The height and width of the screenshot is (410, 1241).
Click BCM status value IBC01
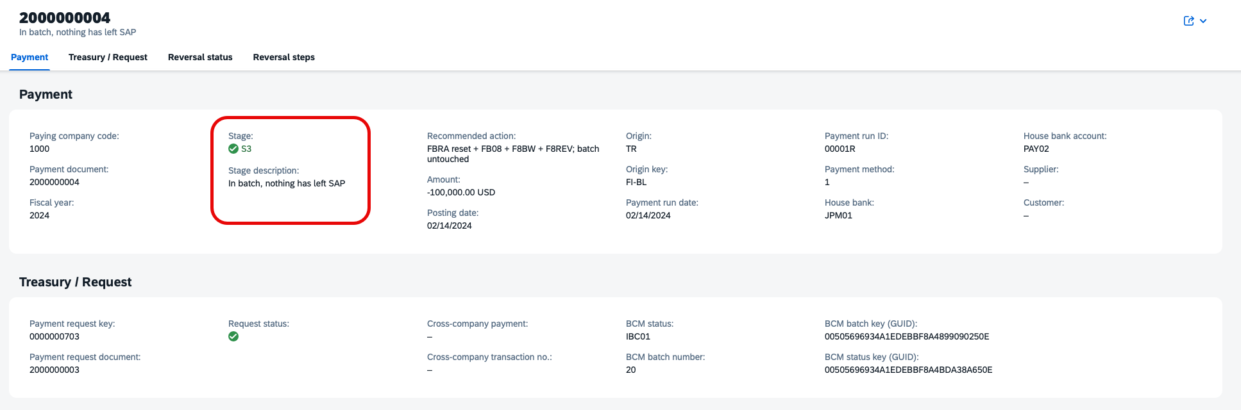tap(638, 336)
